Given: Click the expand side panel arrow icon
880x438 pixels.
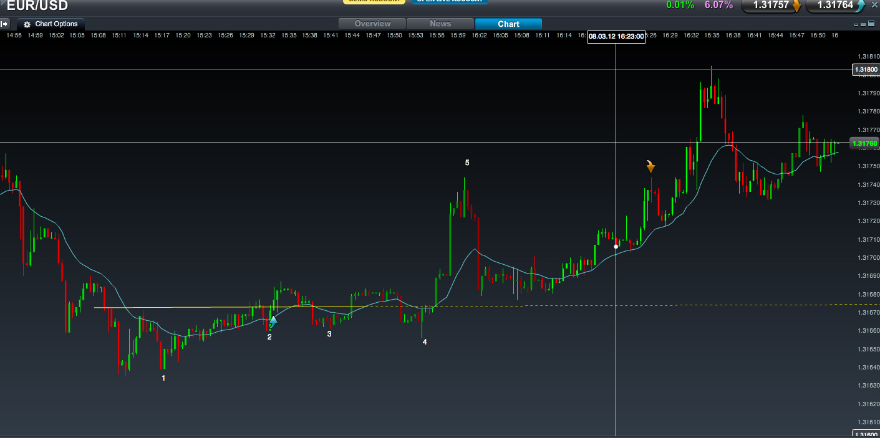Looking at the screenshot, I should (x=5, y=24).
